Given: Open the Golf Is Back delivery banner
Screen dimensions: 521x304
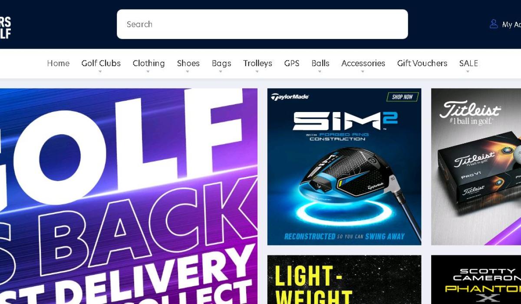Looking at the screenshot, I should 129,196.
